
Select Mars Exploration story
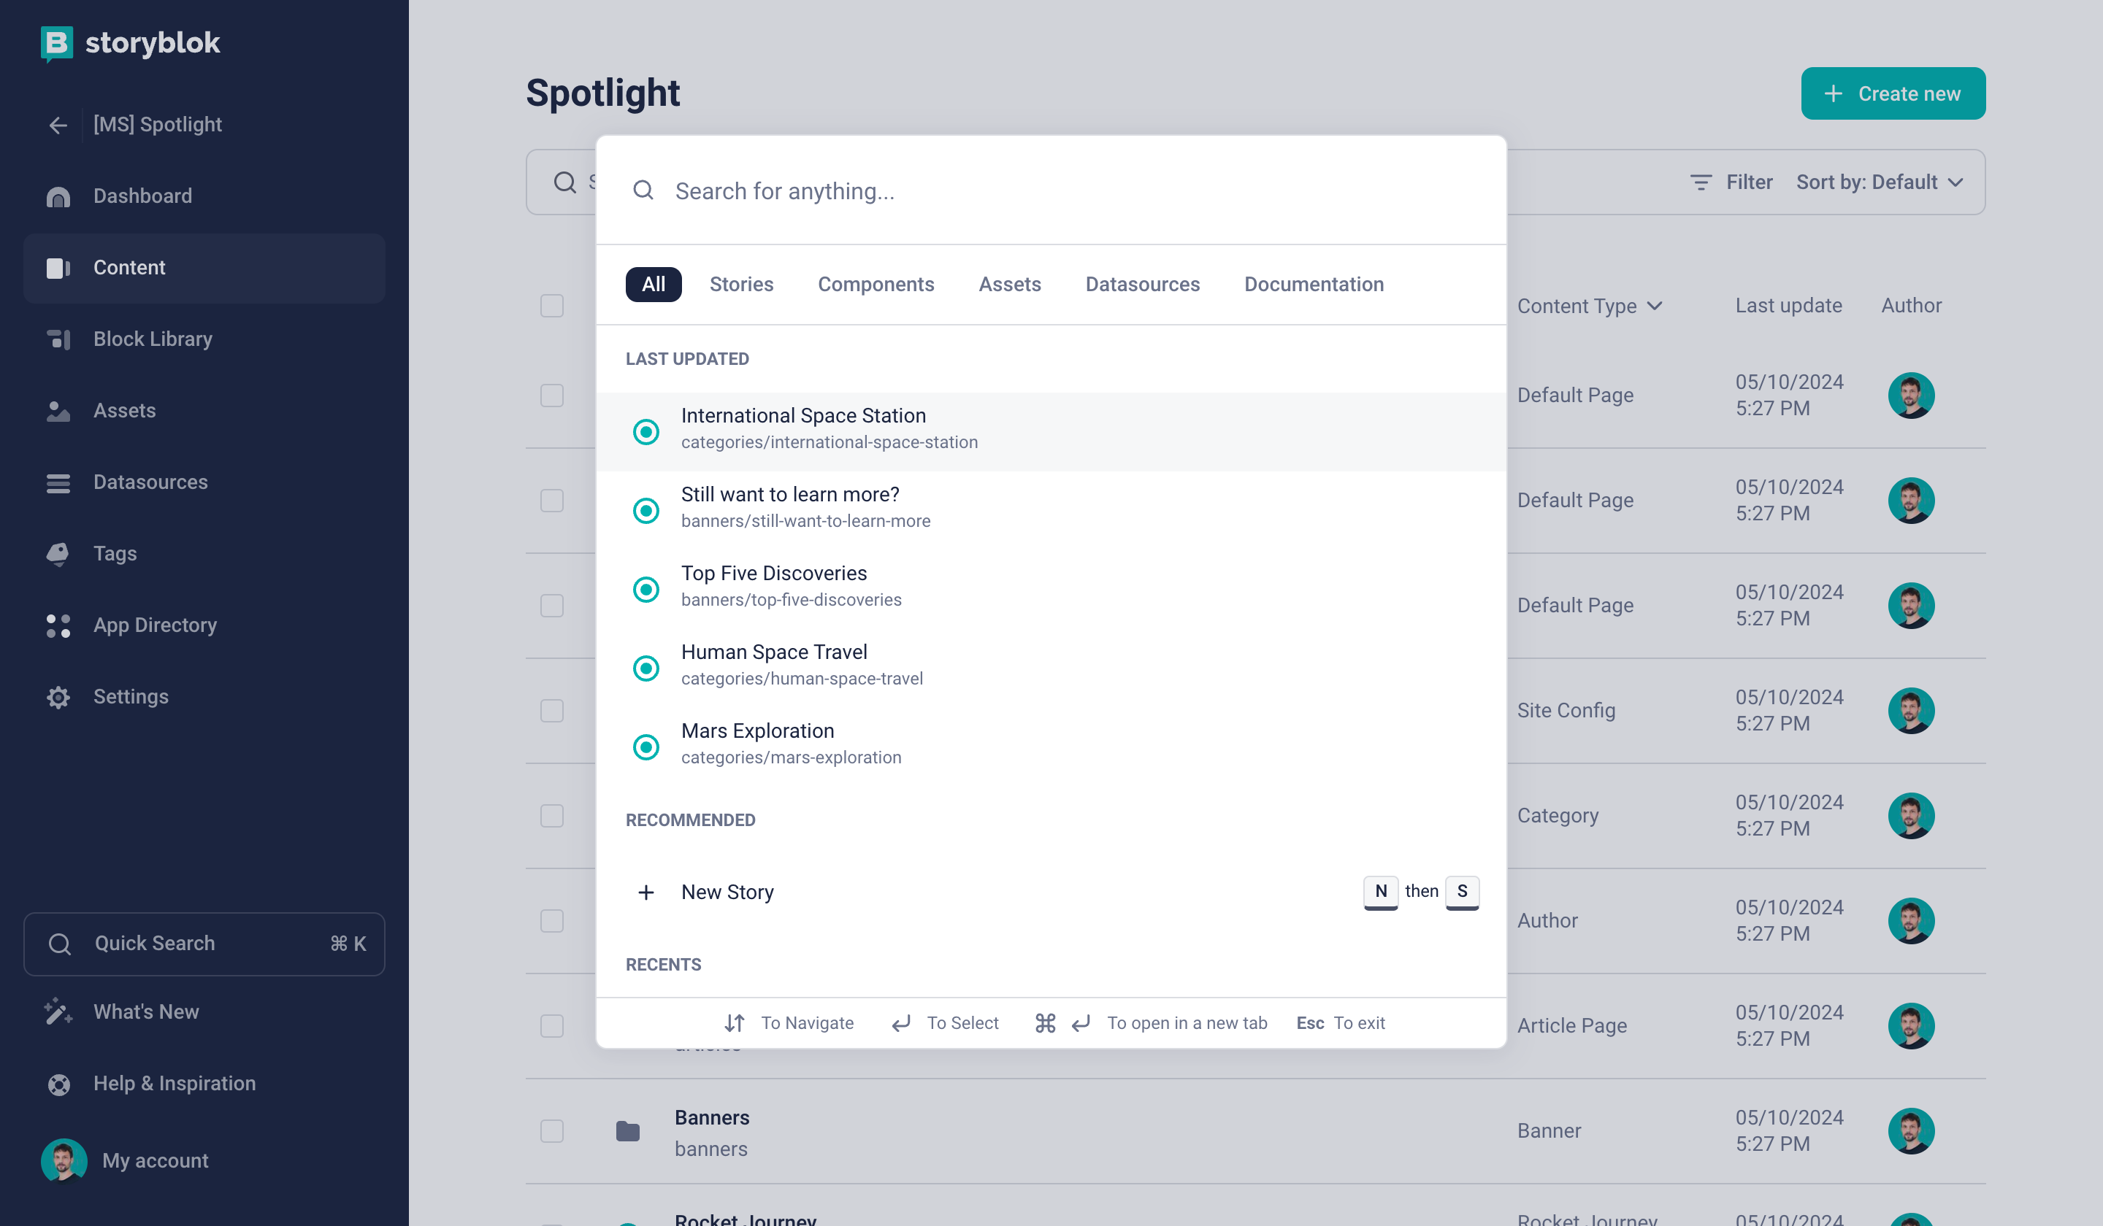(758, 741)
